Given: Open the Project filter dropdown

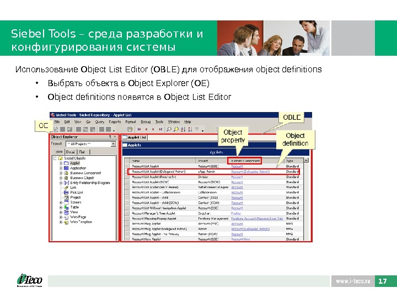Looking at the screenshot, I should (x=113, y=144).
